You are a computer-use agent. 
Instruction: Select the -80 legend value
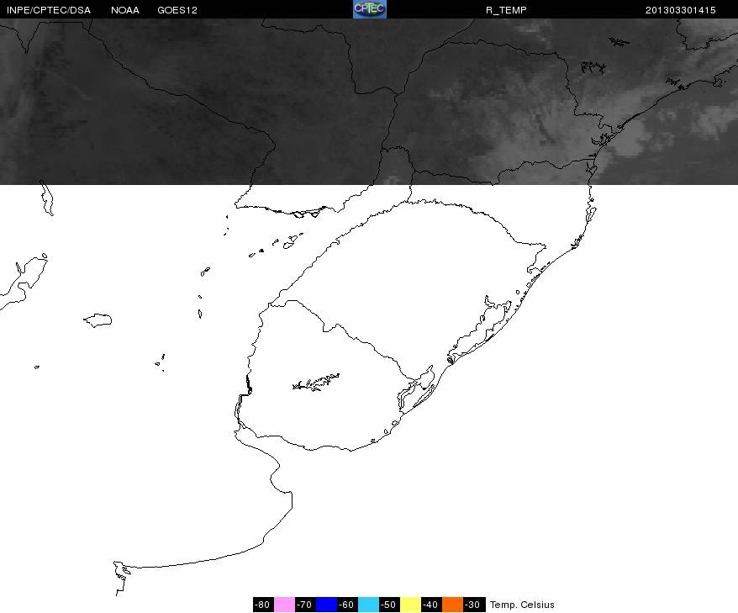(x=262, y=605)
